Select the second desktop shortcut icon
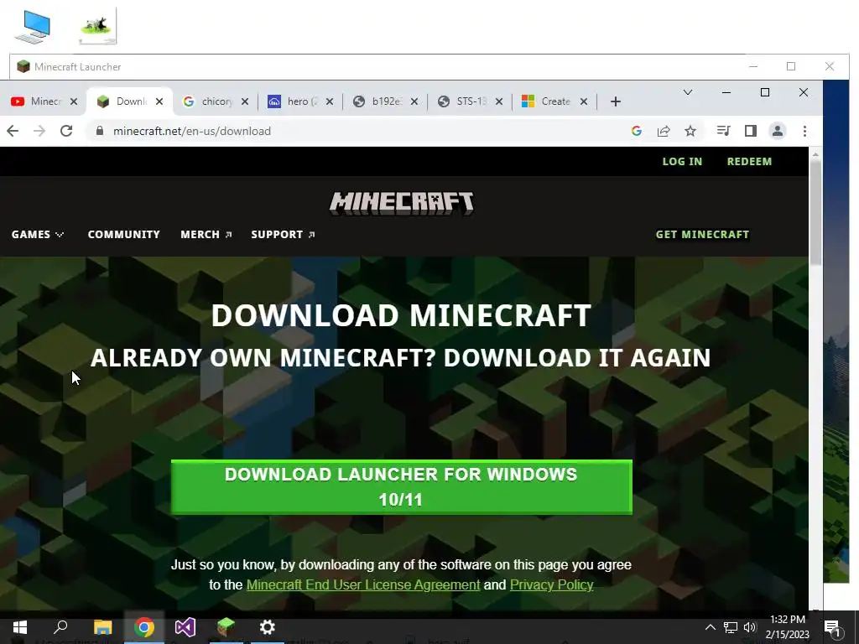 click(x=97, y=26)
